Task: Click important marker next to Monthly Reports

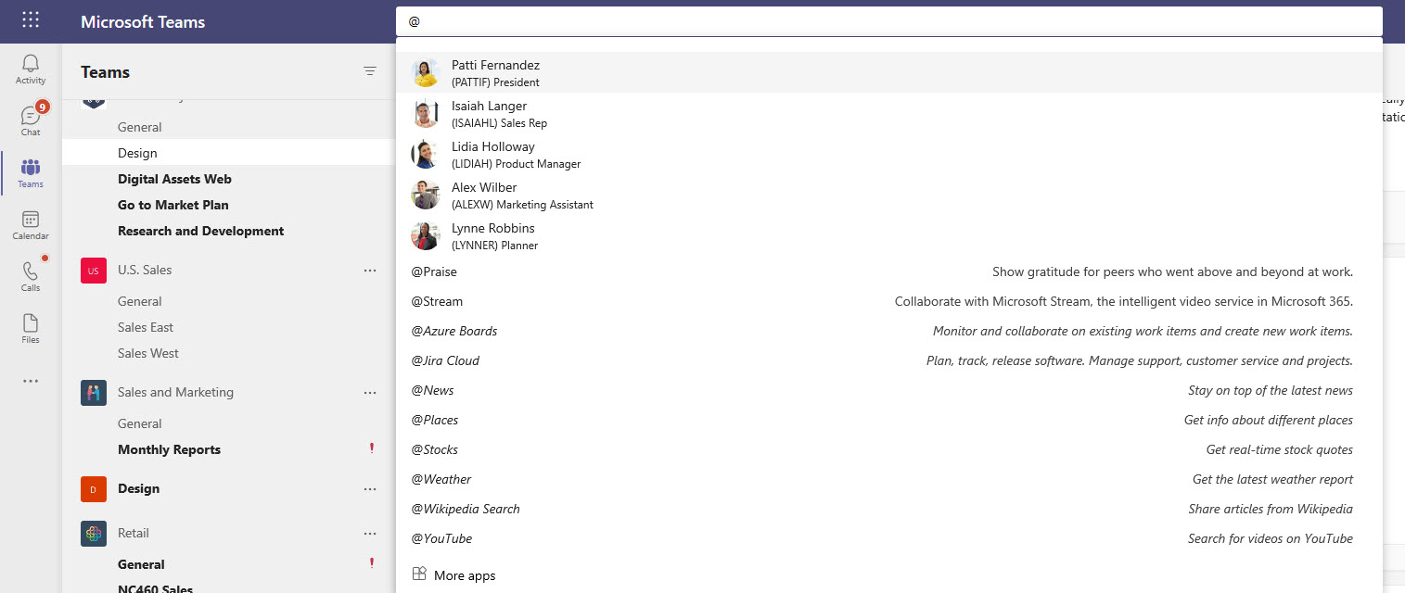Action: point(372,448)
